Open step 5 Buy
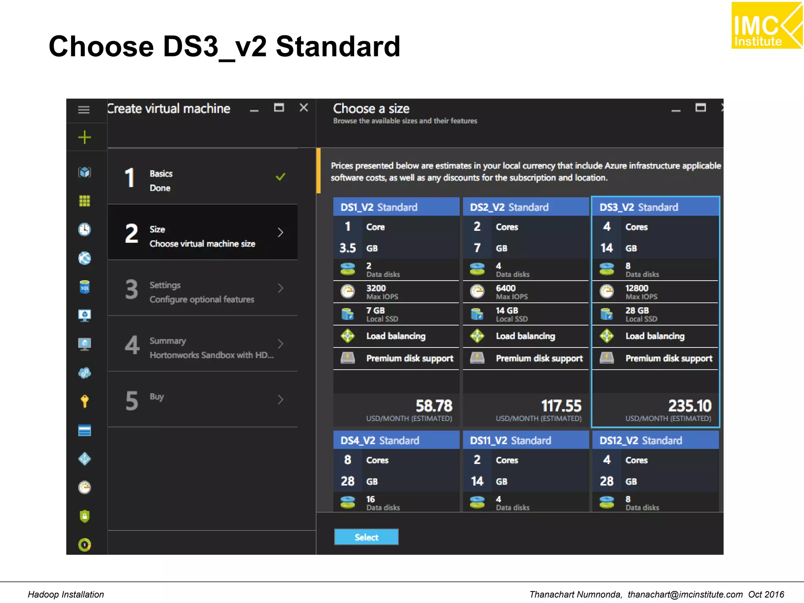 click(202, 400)
